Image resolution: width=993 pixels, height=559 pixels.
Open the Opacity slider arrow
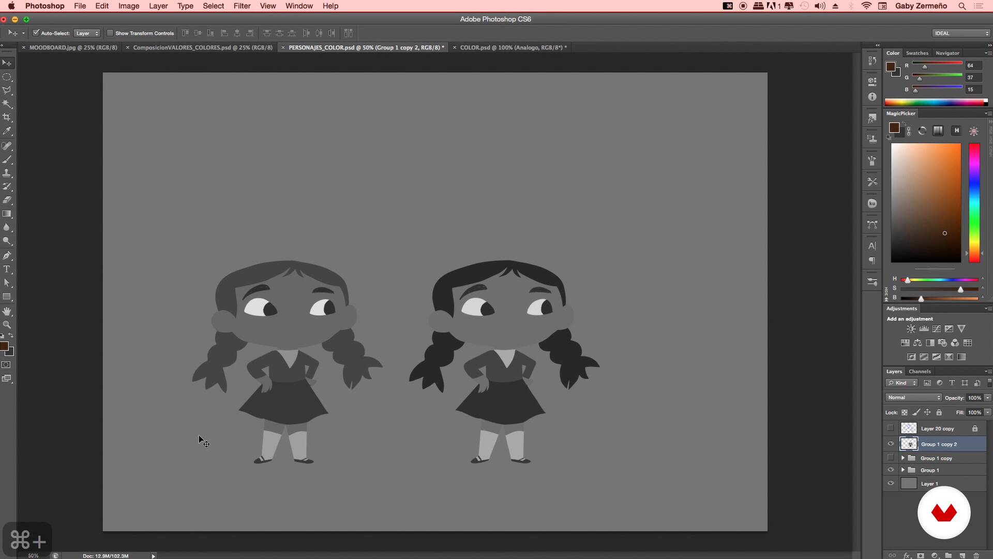988,398
